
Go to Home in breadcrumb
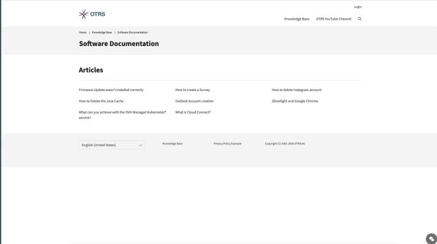(x=83, y=32)
